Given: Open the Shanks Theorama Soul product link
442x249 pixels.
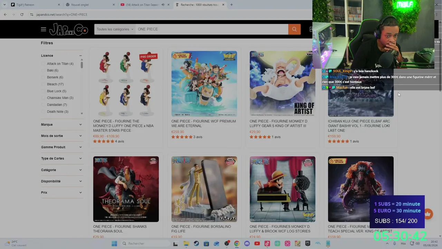Looking at the screenshot, I should (120, 229).
